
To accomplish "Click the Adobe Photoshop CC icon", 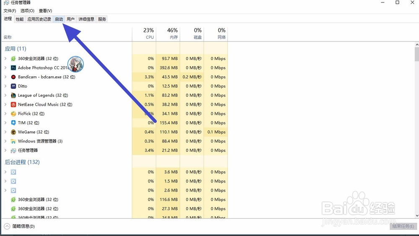I will coord(13,67).
